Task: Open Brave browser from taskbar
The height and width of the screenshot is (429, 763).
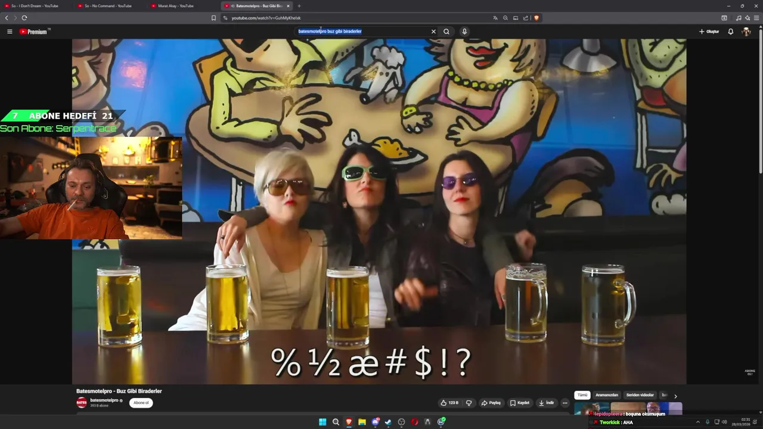Action: click(x=349, y=422)
